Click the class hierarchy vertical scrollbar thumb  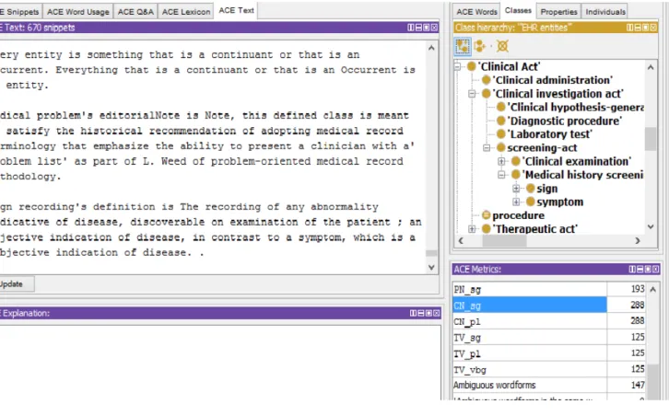pyautogui.click(x=651, y=139)
